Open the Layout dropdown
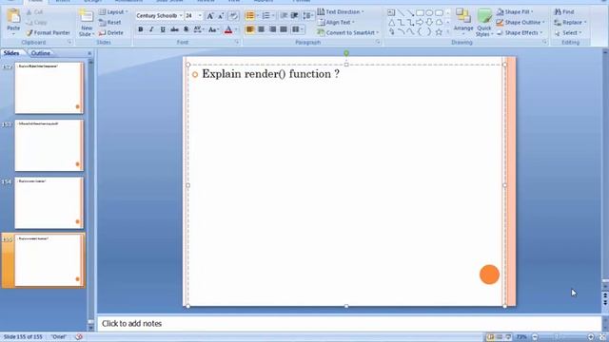This screenshot has height=342, width=609. (x=113, y=12)
